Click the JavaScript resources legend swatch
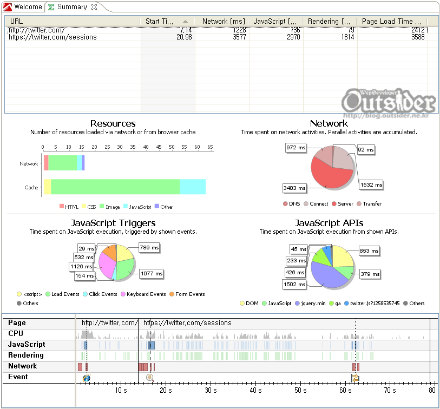Viewport: 440px width, 409px height. pos(126,206)
